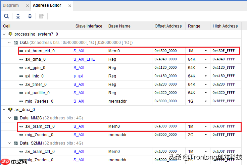Click offset address 0x42C0_0000
This screenshot has height=165, width=247.
(165, 93)
